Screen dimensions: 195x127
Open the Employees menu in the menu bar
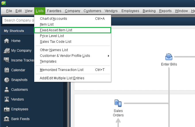[x=130, y=11]
